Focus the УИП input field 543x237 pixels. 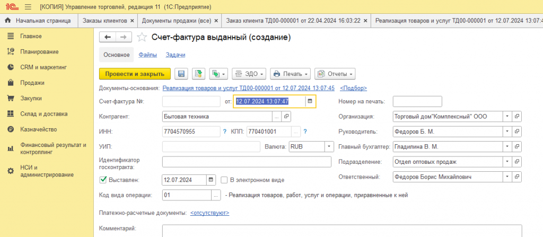[x=211, y=146]
